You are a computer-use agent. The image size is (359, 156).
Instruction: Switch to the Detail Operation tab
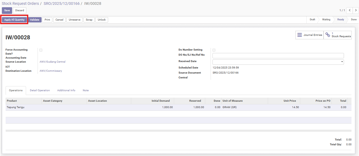(x=40, y=90)
